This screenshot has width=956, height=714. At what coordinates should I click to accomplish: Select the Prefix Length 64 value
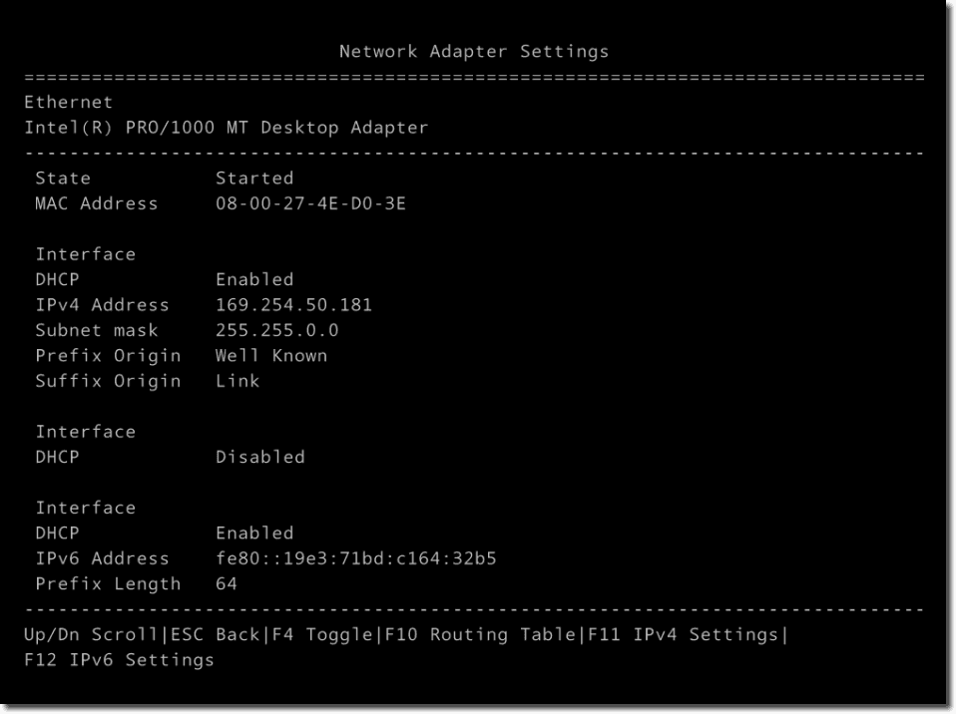coord(227,583)
